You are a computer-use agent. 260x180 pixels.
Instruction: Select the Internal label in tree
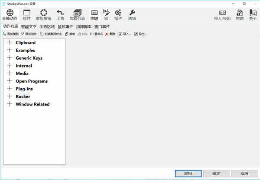[x=24, y=66]
